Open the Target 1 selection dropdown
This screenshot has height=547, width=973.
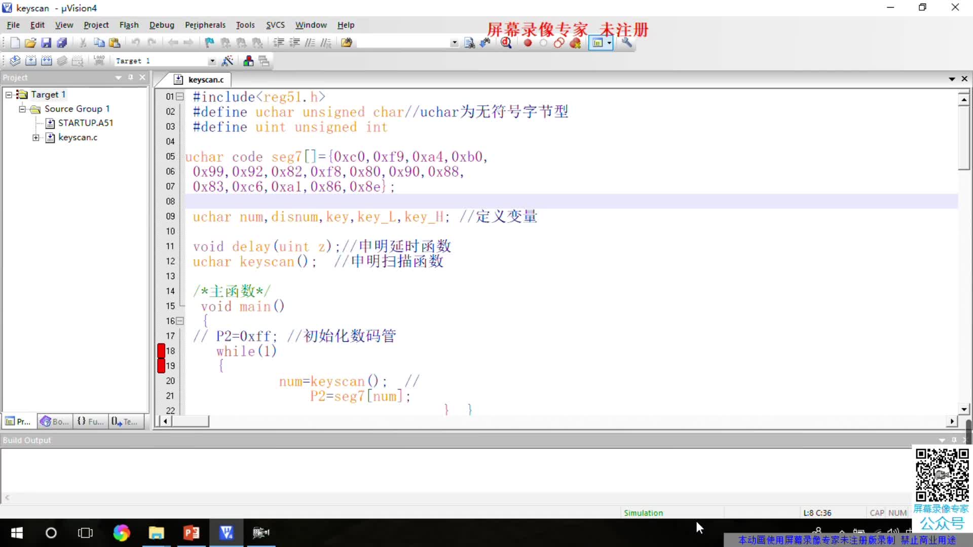212,61
